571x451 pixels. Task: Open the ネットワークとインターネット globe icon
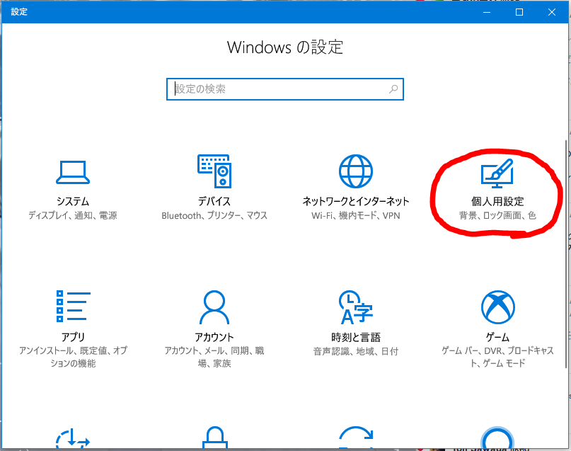click(x=356, y=171)
